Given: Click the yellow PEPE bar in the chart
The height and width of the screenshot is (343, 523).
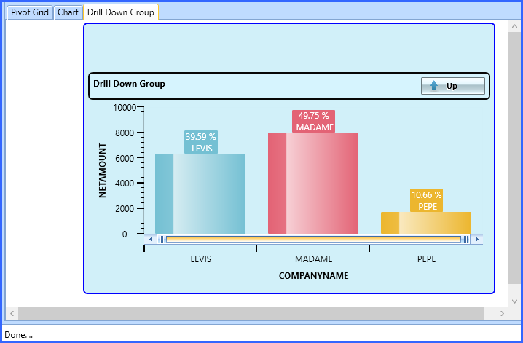Looking at the screenshot, I should 426,223.
